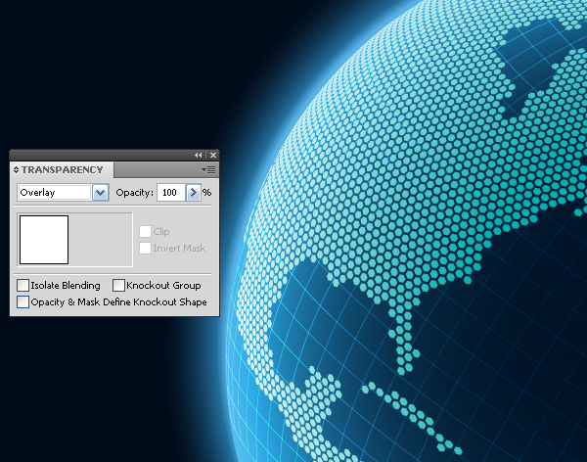This screenshot has width=587, height=462.
Task: Collapse the Transparency panel using the double-arrow icon
Action: pos(198,155)
